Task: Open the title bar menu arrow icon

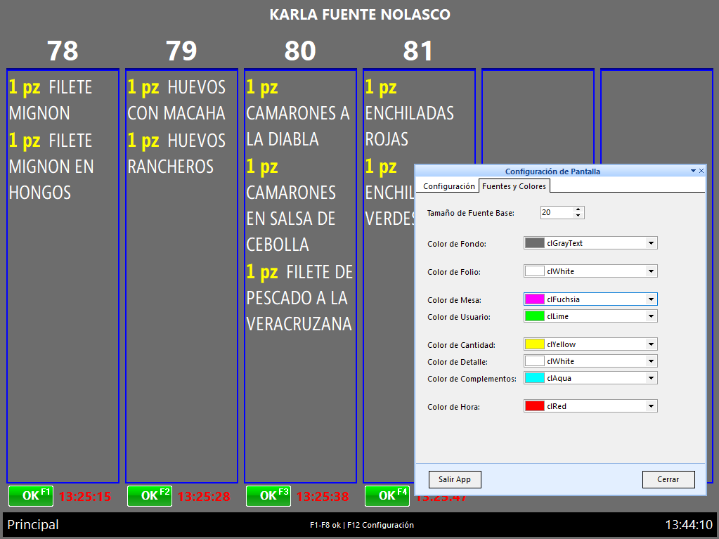Action: click(693, 171)
